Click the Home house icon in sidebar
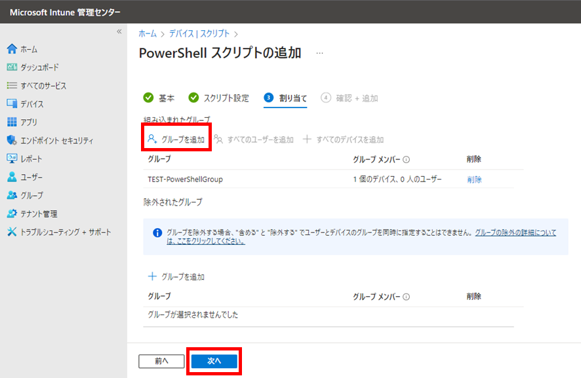The height and width of the screenshot is (378, 581). (12, 49)
